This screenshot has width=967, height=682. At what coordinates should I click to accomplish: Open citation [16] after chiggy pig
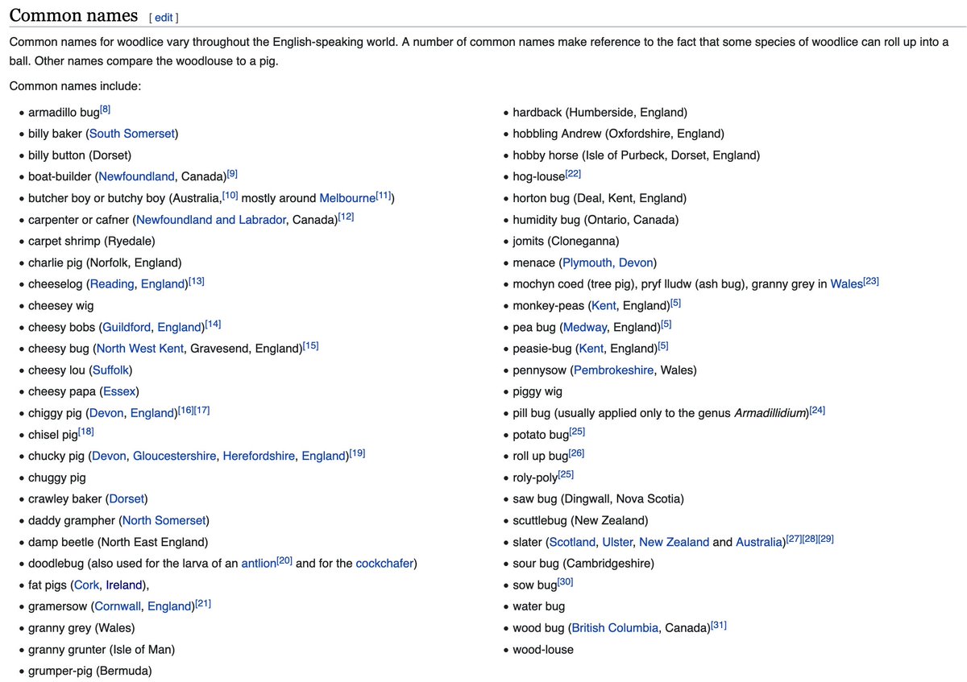pos(185,410)
